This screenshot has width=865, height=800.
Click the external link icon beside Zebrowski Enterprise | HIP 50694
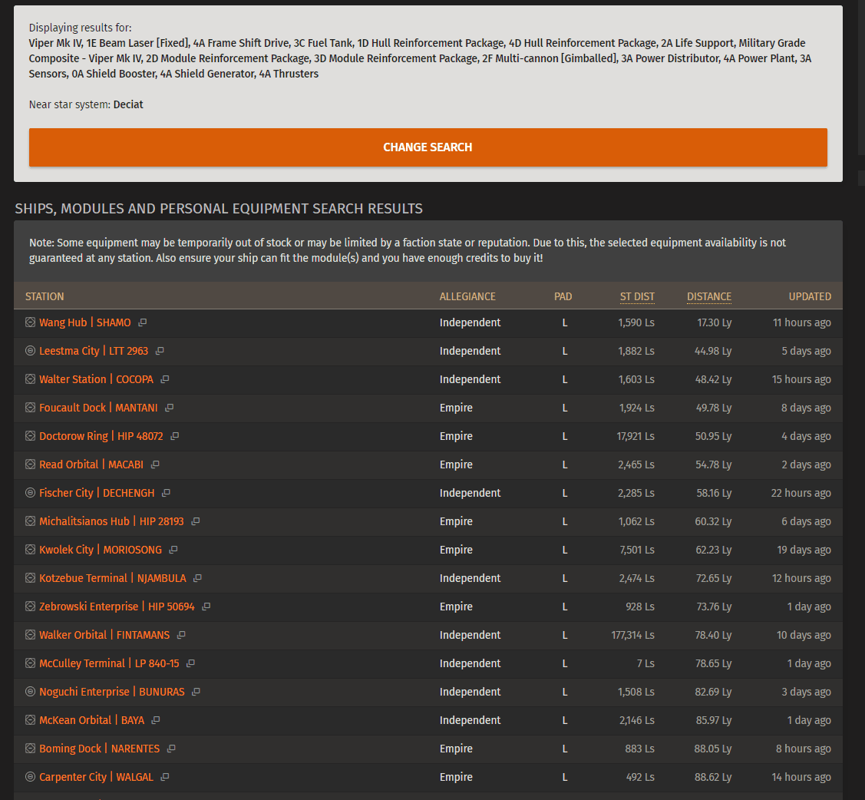[206, 607]
